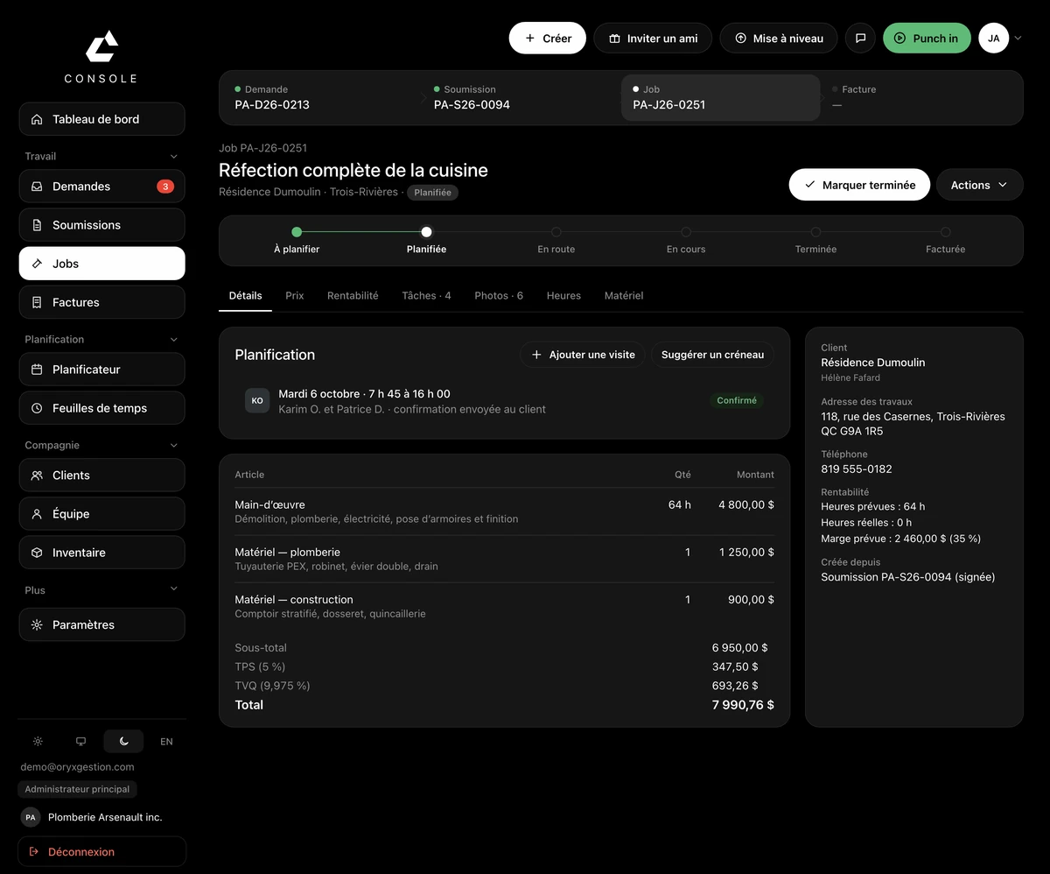Click the Déconnexion logout button
This screenshot has height=874, width=1050.
point(101,852)
